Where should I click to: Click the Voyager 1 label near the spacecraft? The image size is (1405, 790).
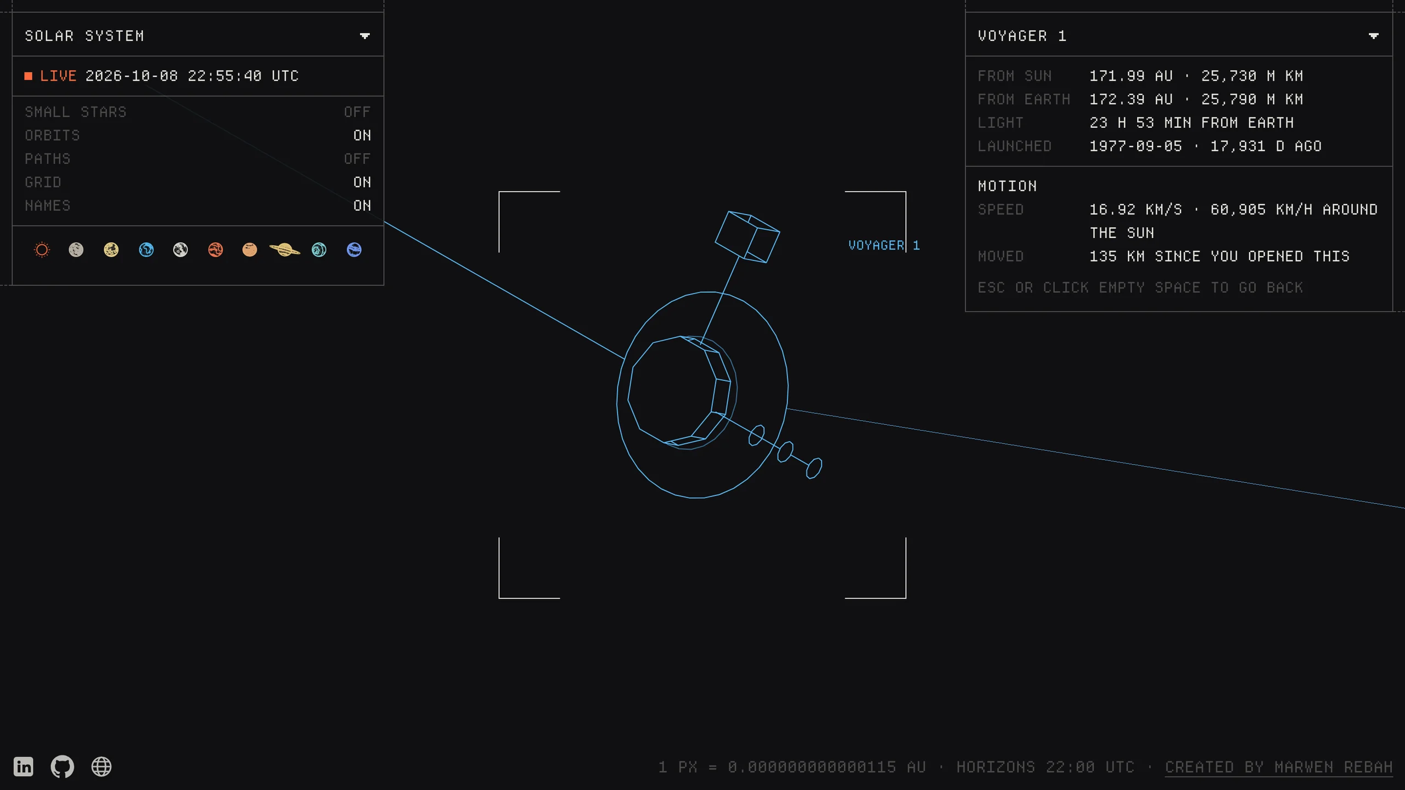coord(884,245)
